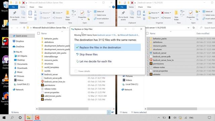Screen dimensions: 215x121
Task: Refresh the right window address bar
Action: click(x=193, y=28)
